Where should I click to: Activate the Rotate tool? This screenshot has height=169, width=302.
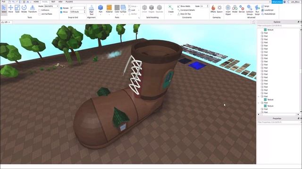(x=24, y=9)
